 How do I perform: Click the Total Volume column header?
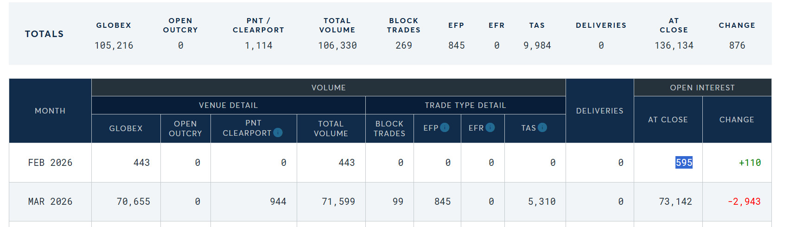click(x=331, y=128)
